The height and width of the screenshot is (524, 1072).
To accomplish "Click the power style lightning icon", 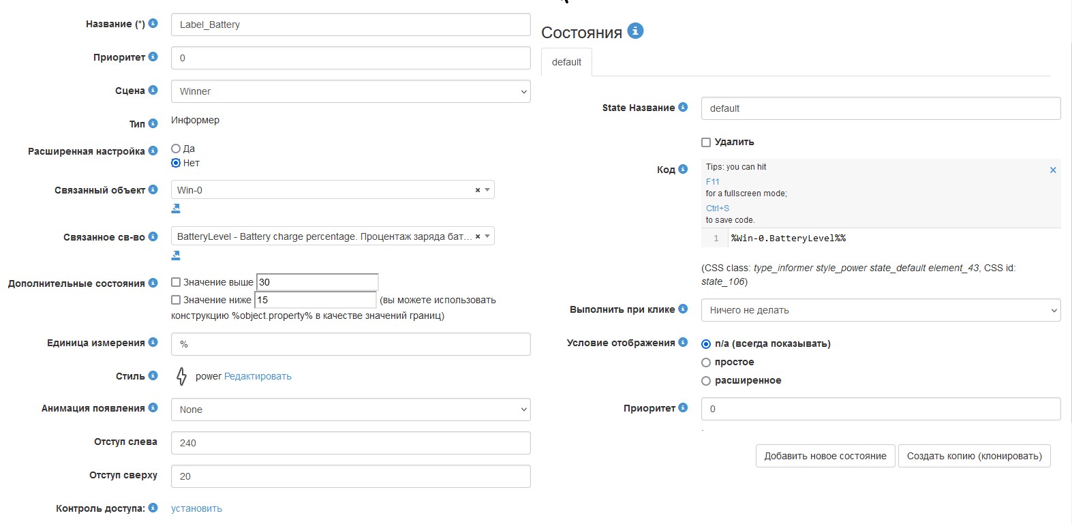I will (181, 376).
